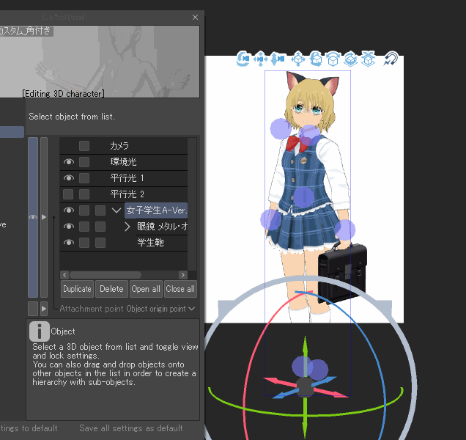Click the eye icon on the category show bar
This screenshot has height=440, width=466.
pos(33,217)
